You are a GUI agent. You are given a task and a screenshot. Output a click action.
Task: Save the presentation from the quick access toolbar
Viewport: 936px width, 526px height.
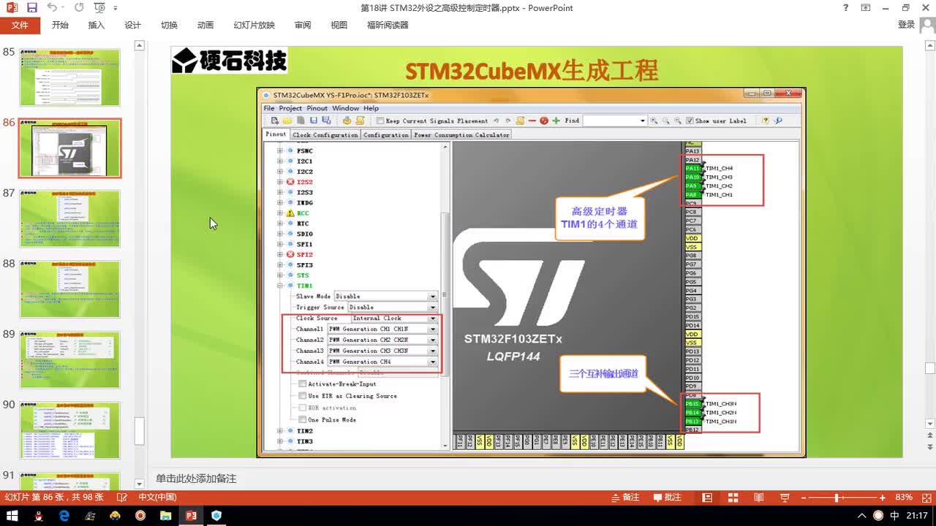pos(31,8)
